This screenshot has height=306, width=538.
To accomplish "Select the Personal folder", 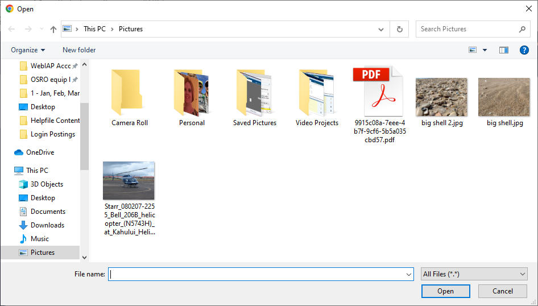I will (x=192, y=98).
